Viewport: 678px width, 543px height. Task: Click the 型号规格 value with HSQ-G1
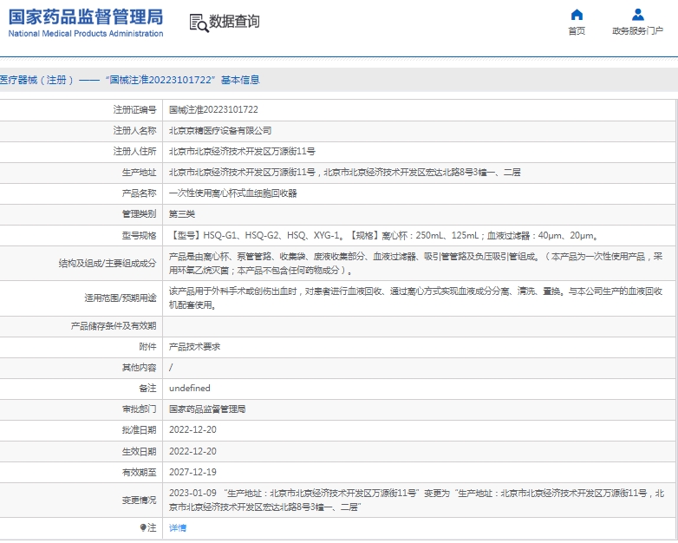coord(383,236)
